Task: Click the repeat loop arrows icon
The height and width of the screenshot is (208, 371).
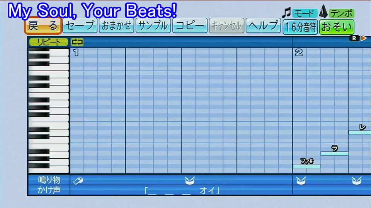Action: [x=77, y=42]
